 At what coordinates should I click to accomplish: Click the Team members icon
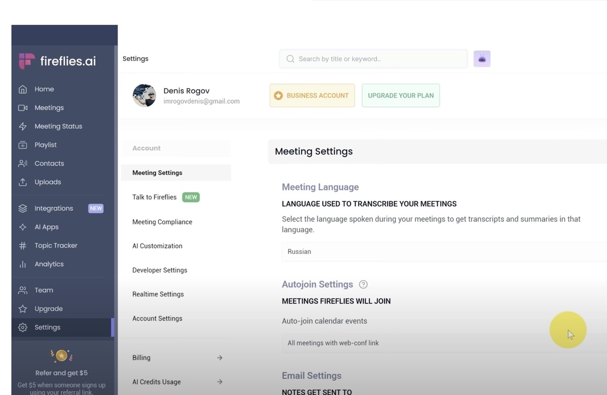pos(23,290)
